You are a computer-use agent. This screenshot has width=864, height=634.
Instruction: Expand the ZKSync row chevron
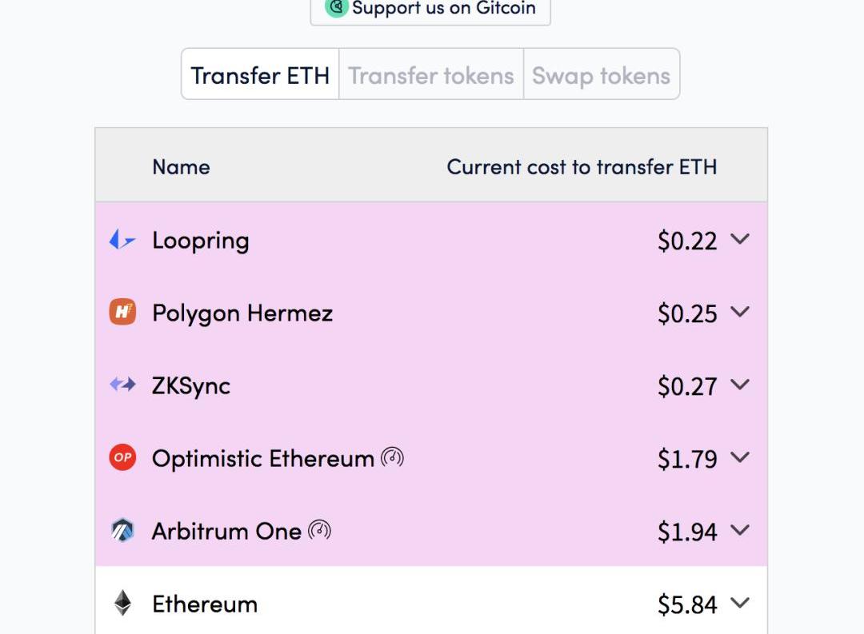click(x=740, y=385)
